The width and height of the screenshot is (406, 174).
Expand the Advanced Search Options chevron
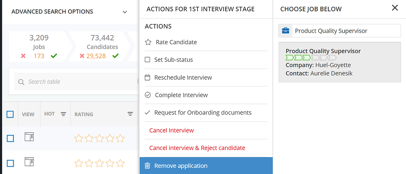click(125, 12)
